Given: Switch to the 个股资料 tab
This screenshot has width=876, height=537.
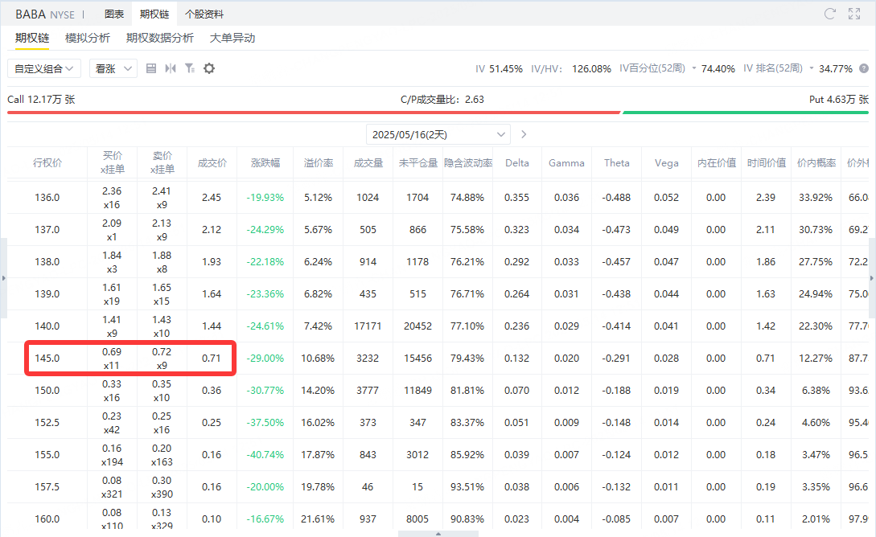Looking at the screenshot, I should click(x=204, y=14).
